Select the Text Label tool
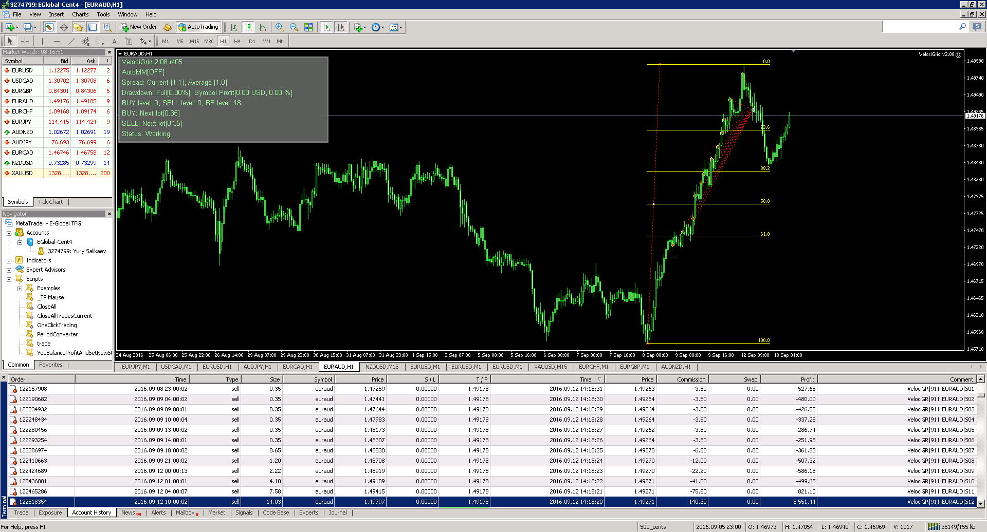This screenshot has height=532, width=987. click(x=129, y=41)
